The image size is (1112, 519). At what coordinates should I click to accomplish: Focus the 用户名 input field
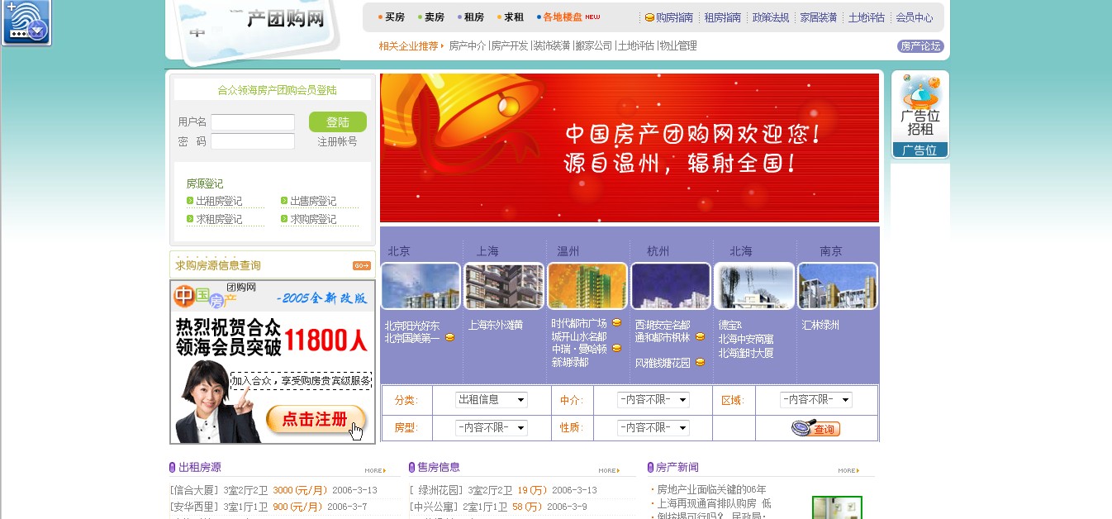(x=253, y=122)
